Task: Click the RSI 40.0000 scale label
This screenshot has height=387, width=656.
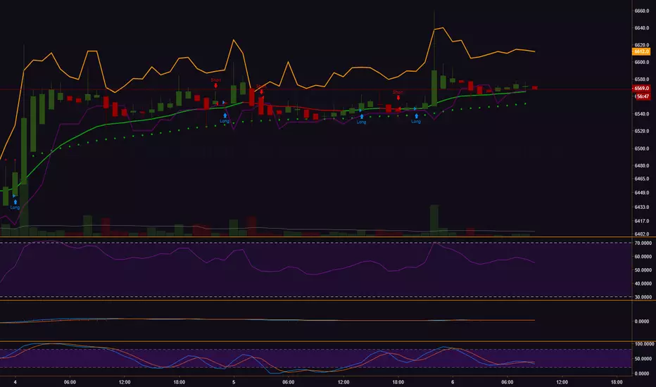Action: tap(643, 284)
